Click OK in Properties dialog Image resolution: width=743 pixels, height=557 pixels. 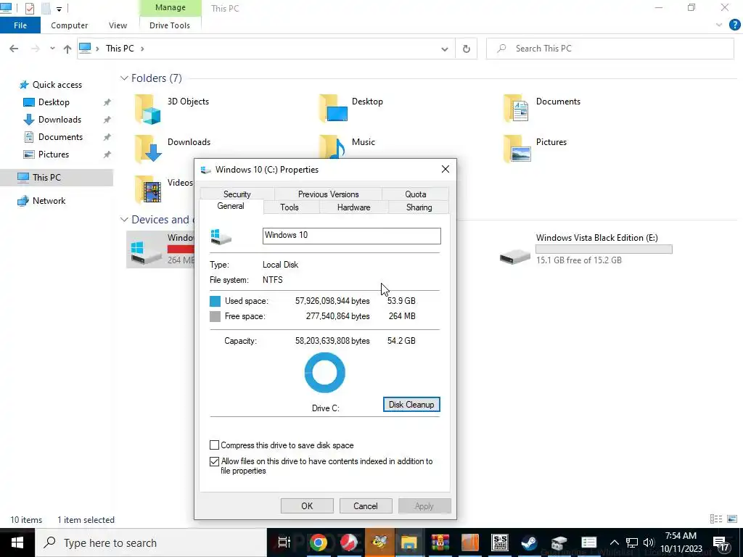[307, 506]
